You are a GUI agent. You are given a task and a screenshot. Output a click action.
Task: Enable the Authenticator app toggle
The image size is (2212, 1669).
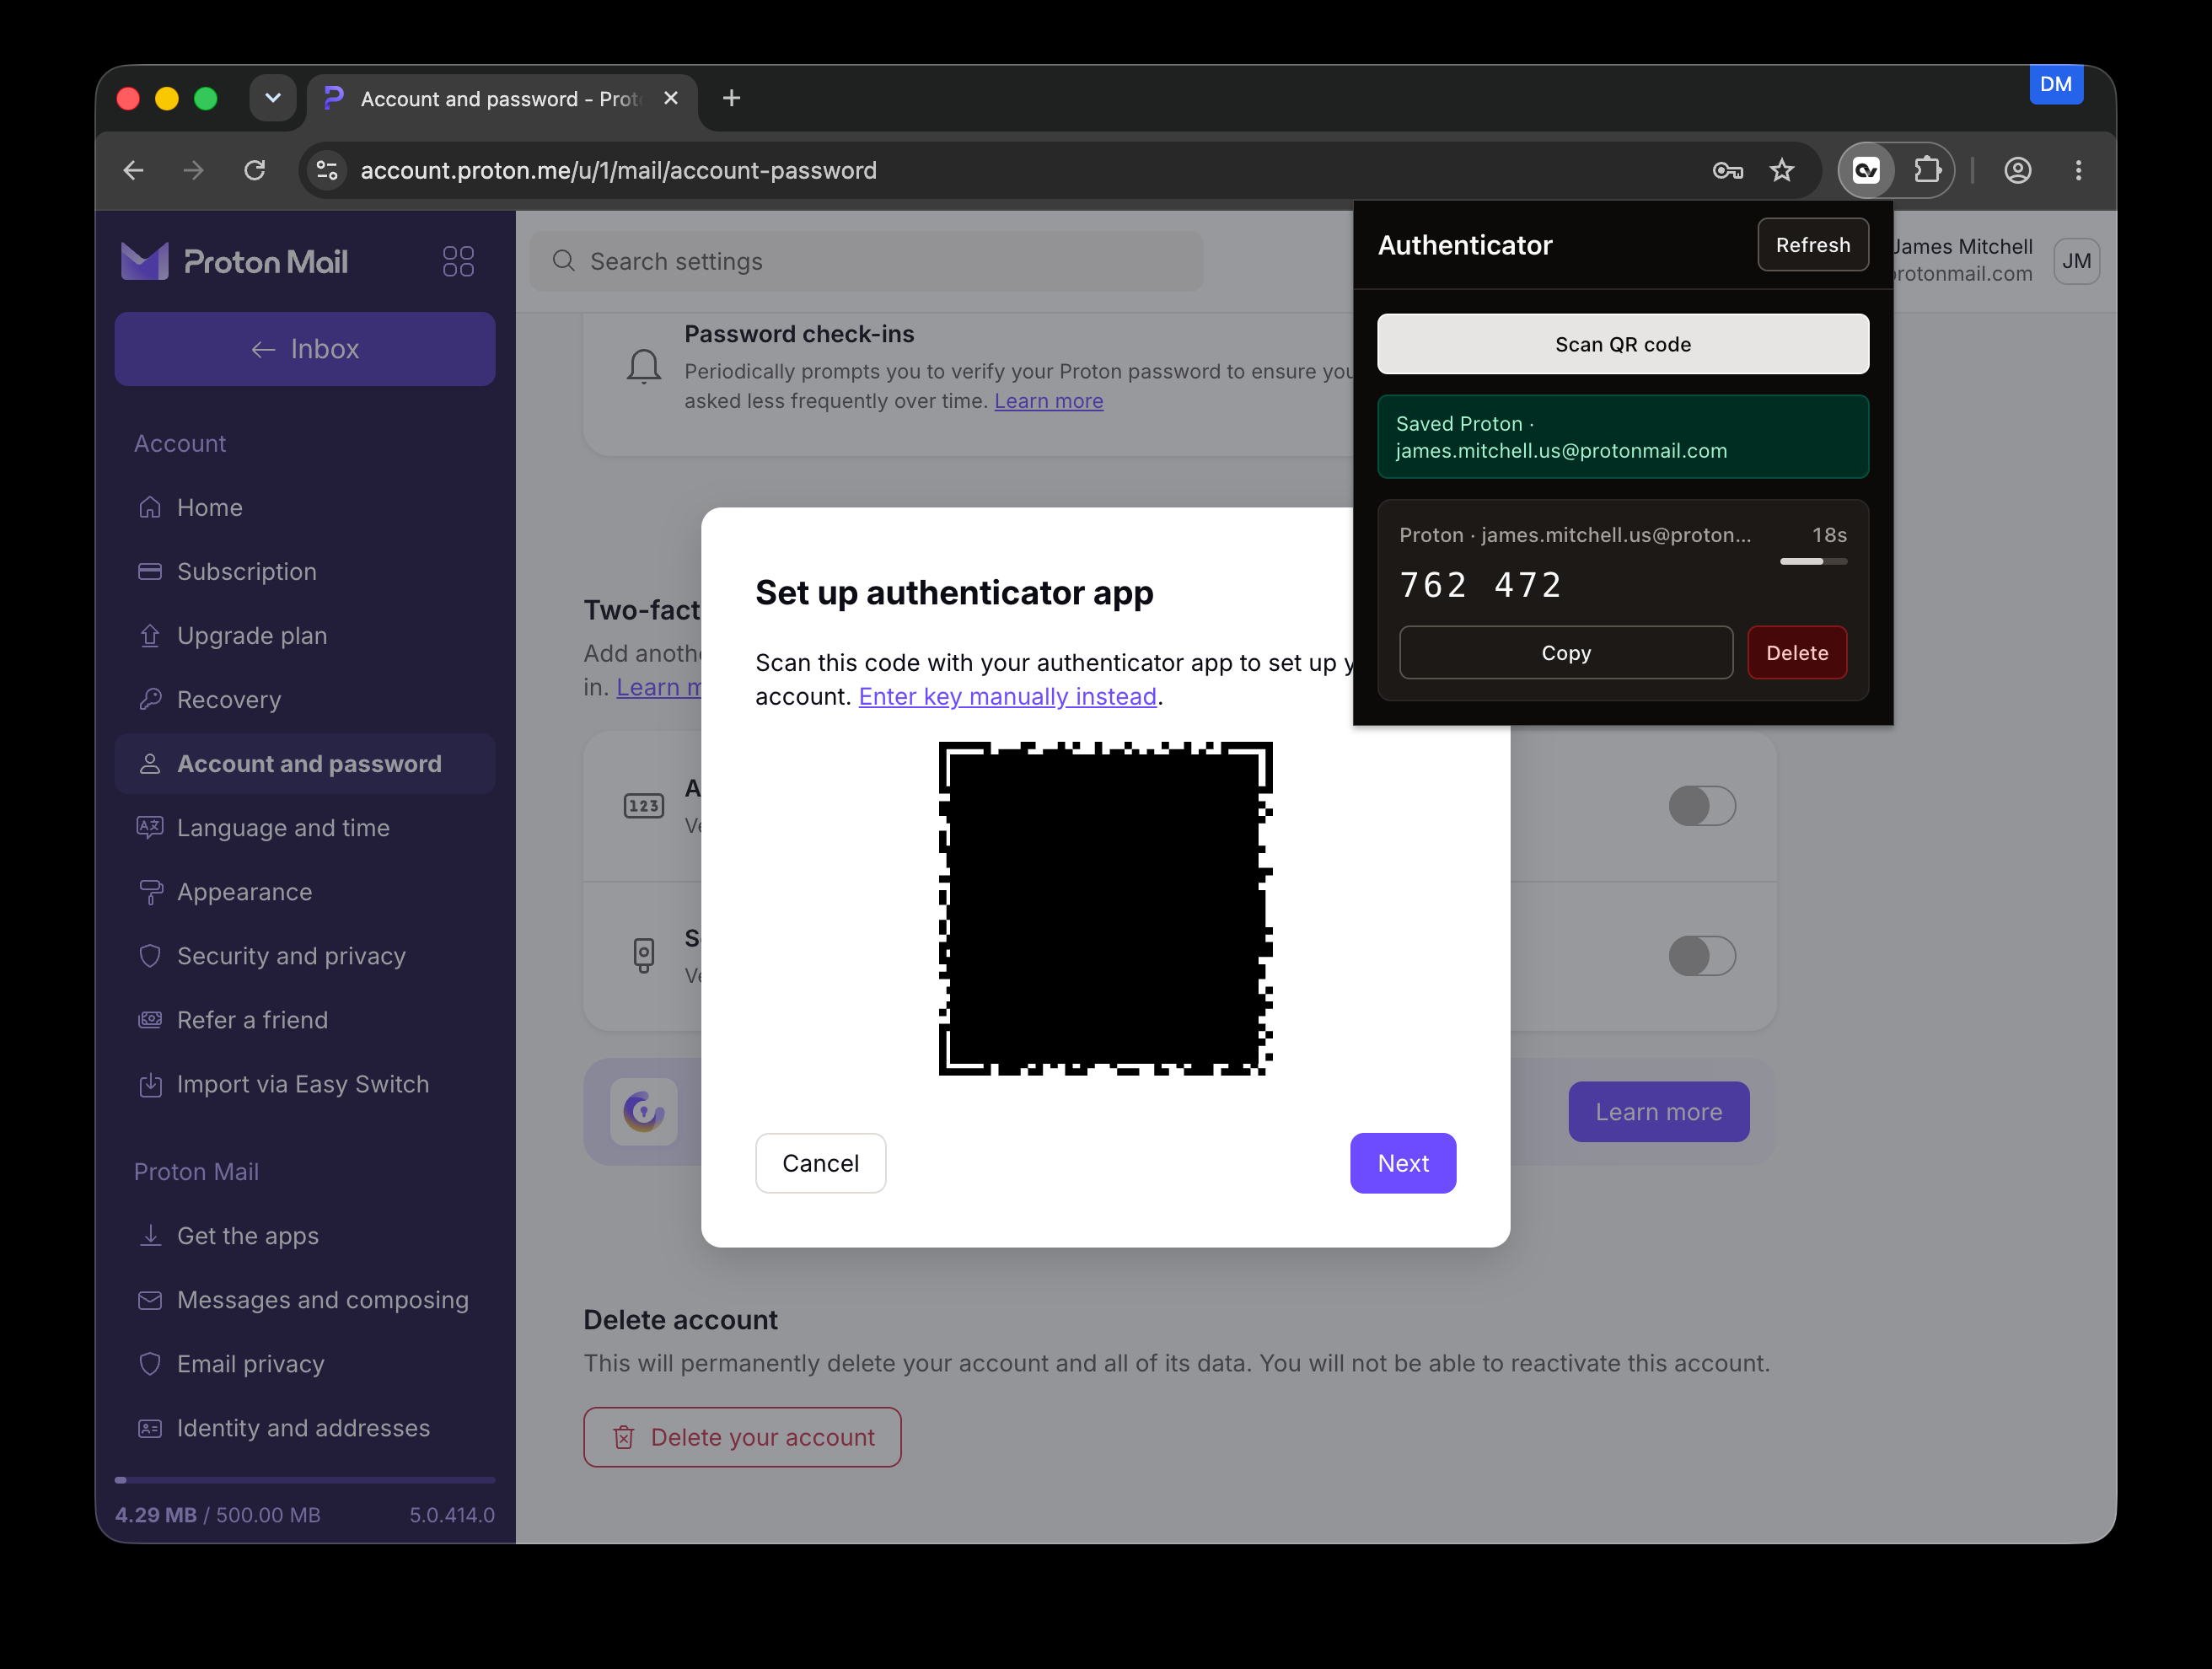click(1702, 806)
